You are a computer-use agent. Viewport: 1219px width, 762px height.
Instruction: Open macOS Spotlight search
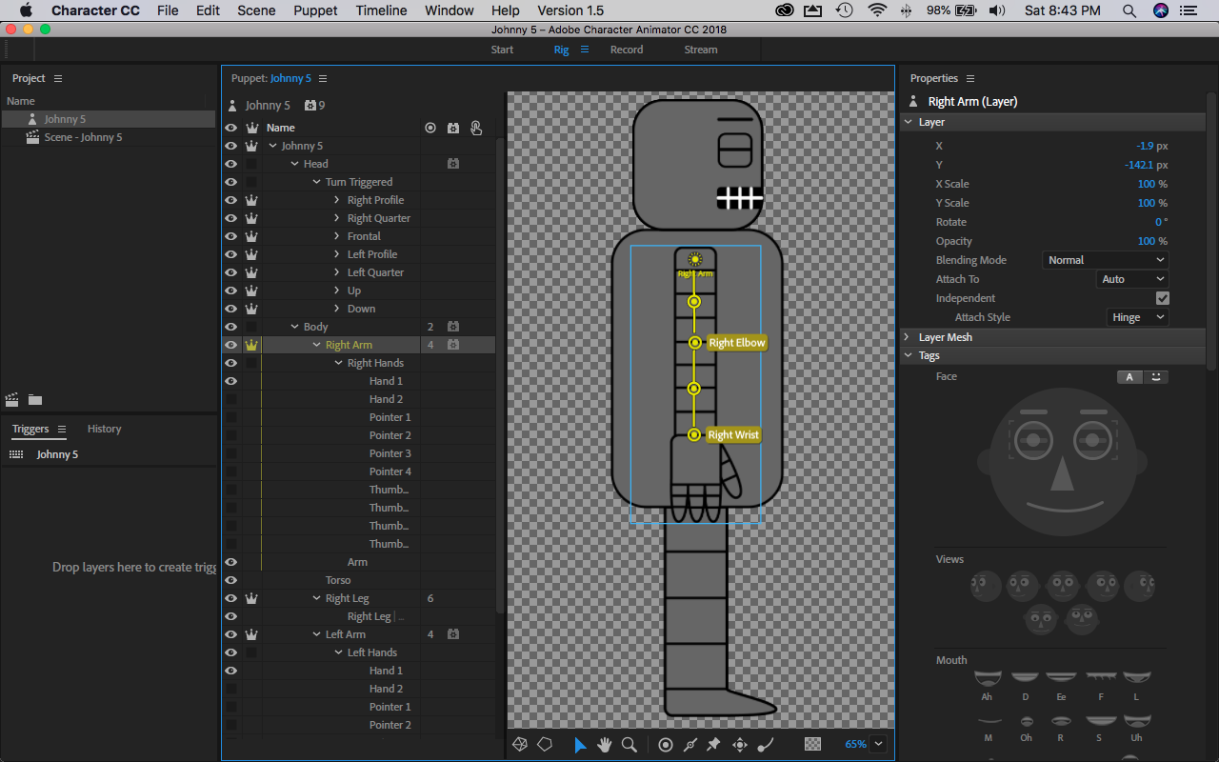[1129, 10]
